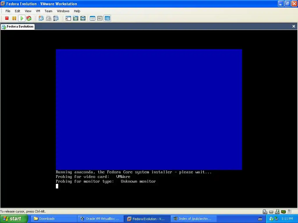Image resolution: width=298 pixels, height=223 pixels.
Task: Switch to Downloads taskbar window
Action: pyautogui.click(x=53, y=219)
